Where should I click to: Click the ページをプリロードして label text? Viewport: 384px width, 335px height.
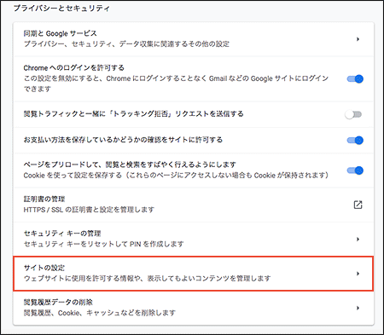(x=130, y=165)
